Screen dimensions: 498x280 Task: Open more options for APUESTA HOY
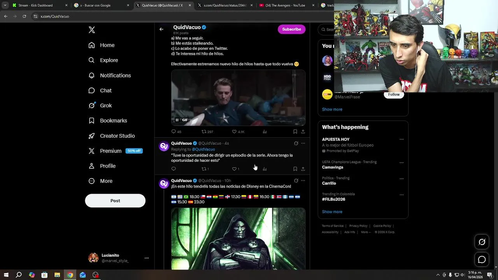point(402,139)
